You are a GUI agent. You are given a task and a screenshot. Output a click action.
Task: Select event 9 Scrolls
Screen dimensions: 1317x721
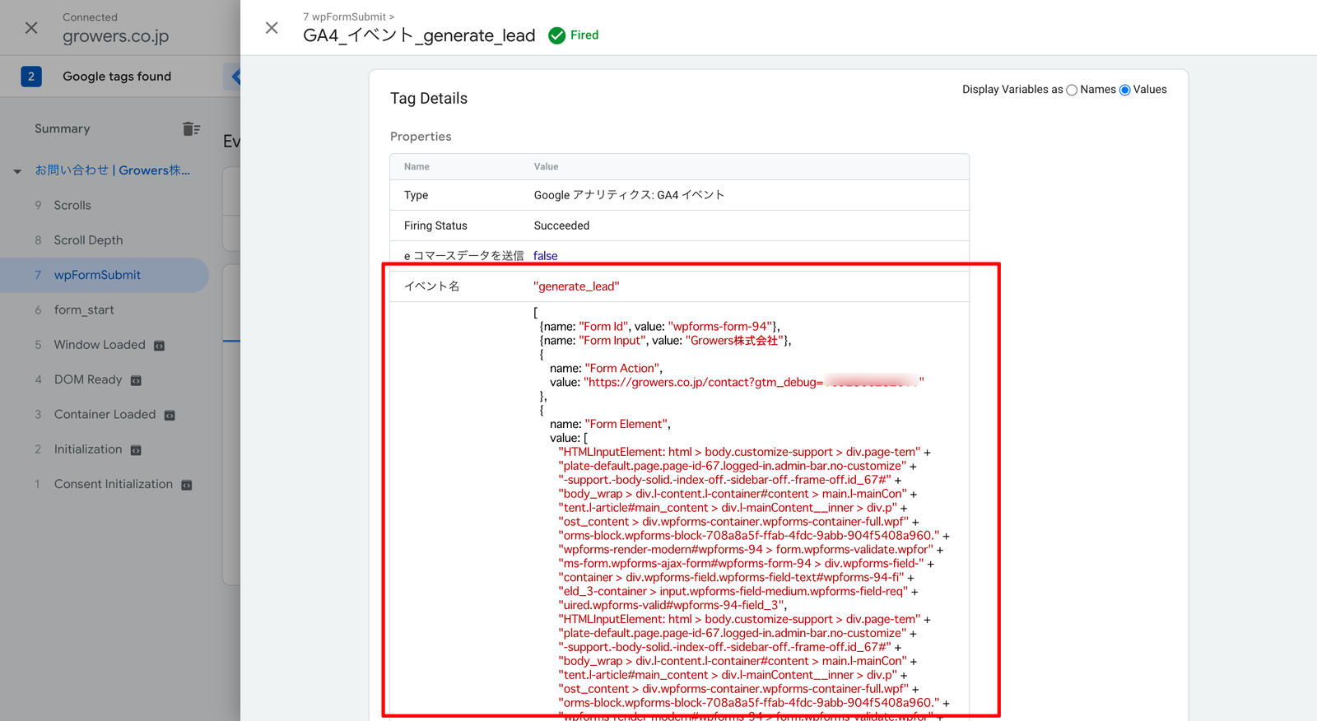tap(105, 205)
